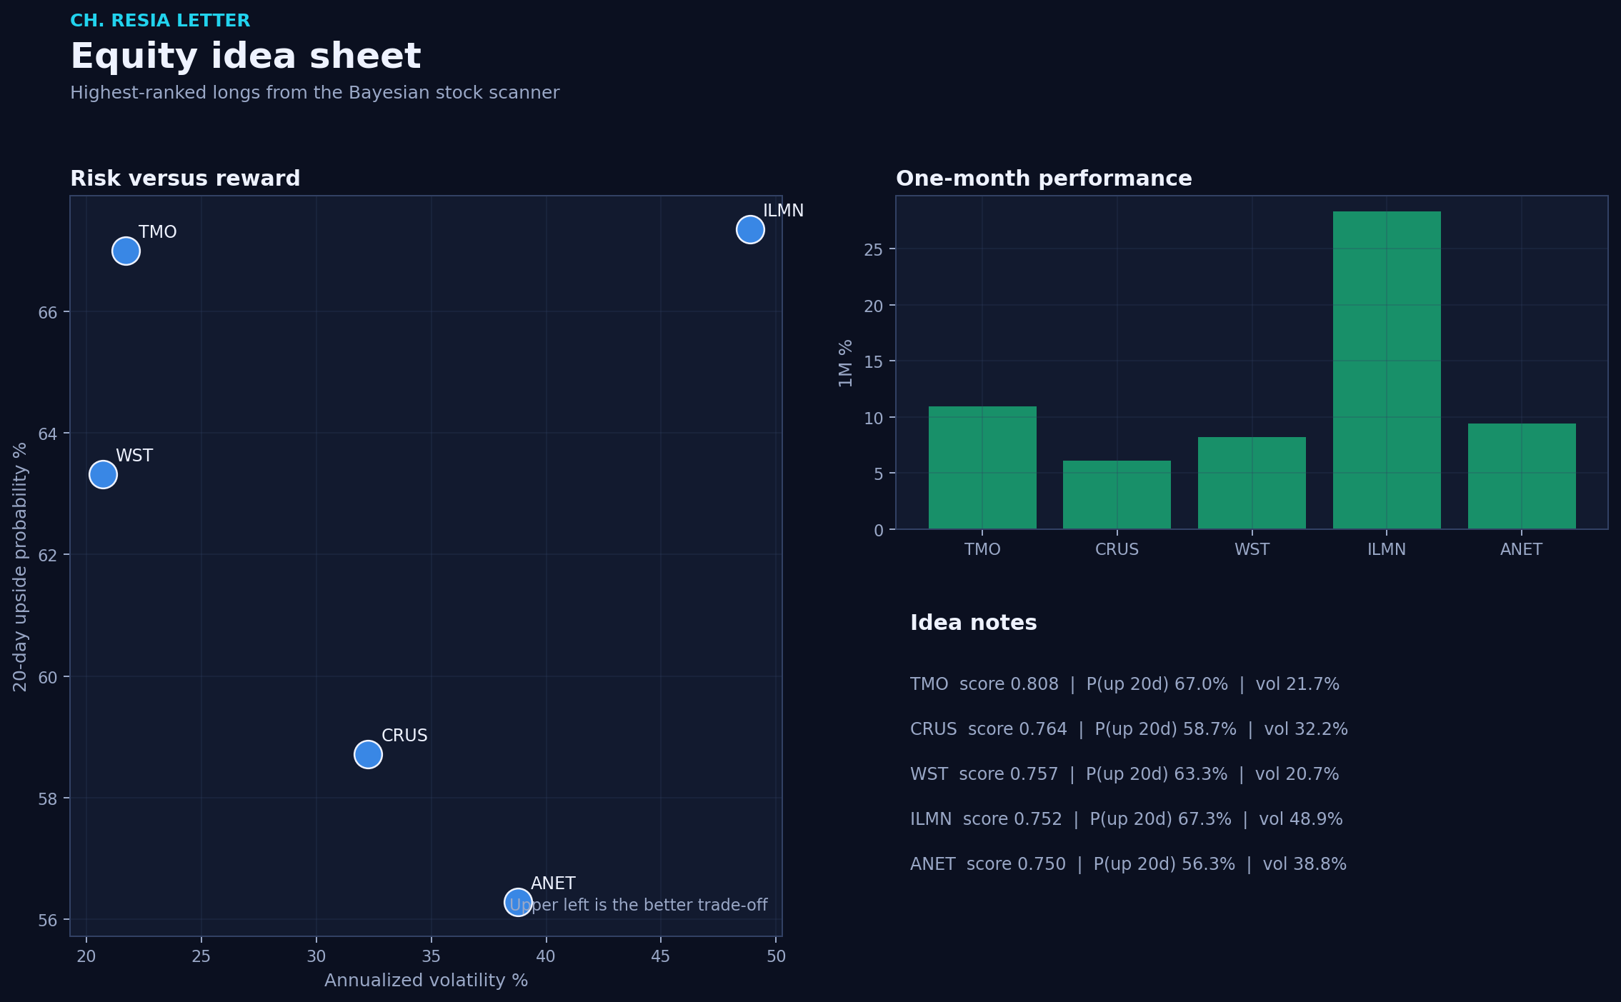The image size is (1621, 1002).
Task: Click the ANET label under bar chart
Action: 1522,549
